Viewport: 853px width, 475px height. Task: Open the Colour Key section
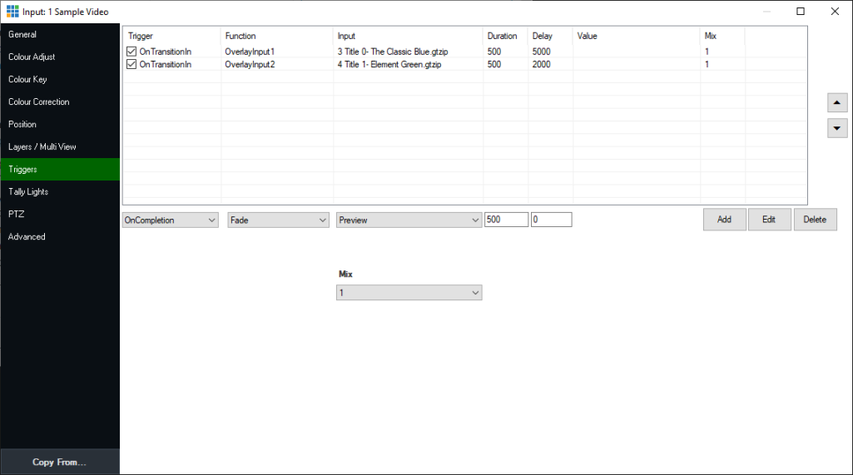coord(60,80)
